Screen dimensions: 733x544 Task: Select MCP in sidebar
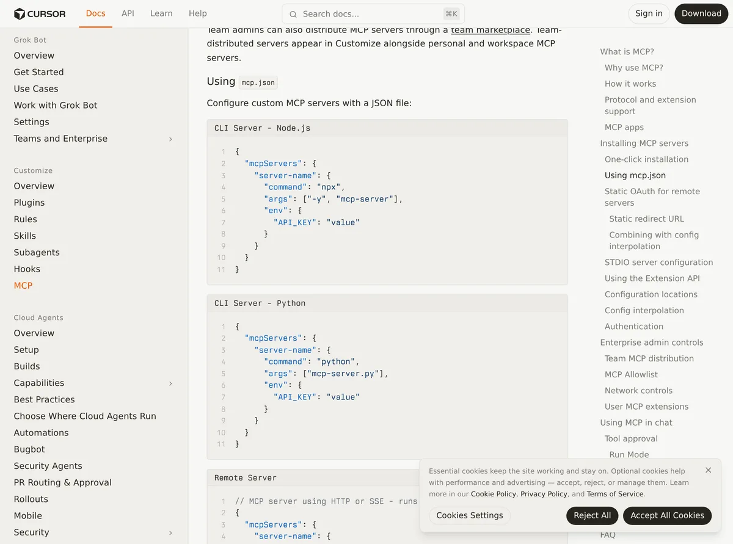(x=23, y=285)
